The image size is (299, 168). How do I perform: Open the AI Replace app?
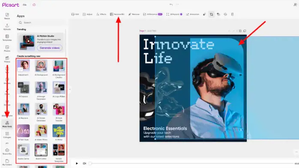(x=23, y=111)
